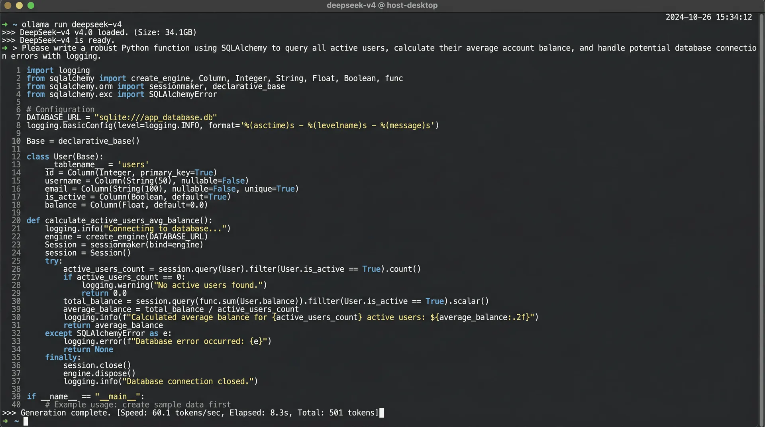
Task: Click the line "balance = Column(Float, default=0.0)"
Action: [x=126, y=205]
